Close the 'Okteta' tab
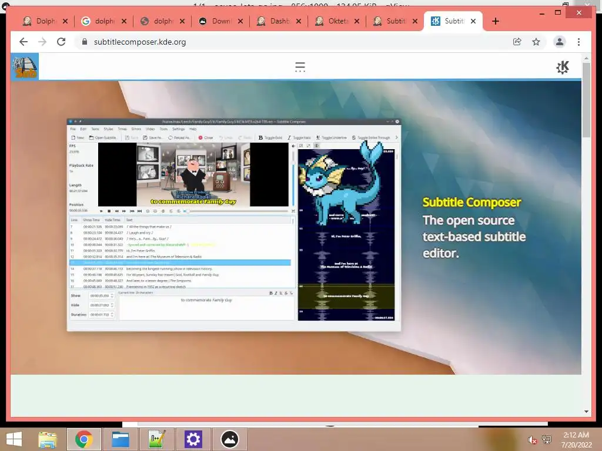Screen dimensions: 602x451 pos(357,21)
